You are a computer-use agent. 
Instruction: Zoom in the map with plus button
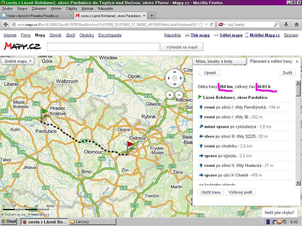tap(170, 95)
